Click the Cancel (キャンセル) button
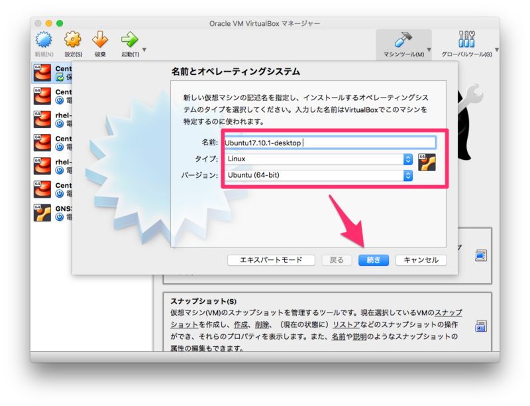Screen dimensions: 530x406 coord(421,260)
